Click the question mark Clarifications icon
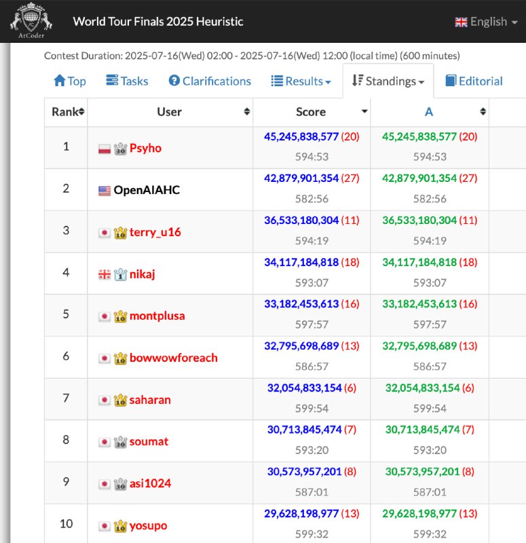 pyautogui.click(x=174, y=81)
